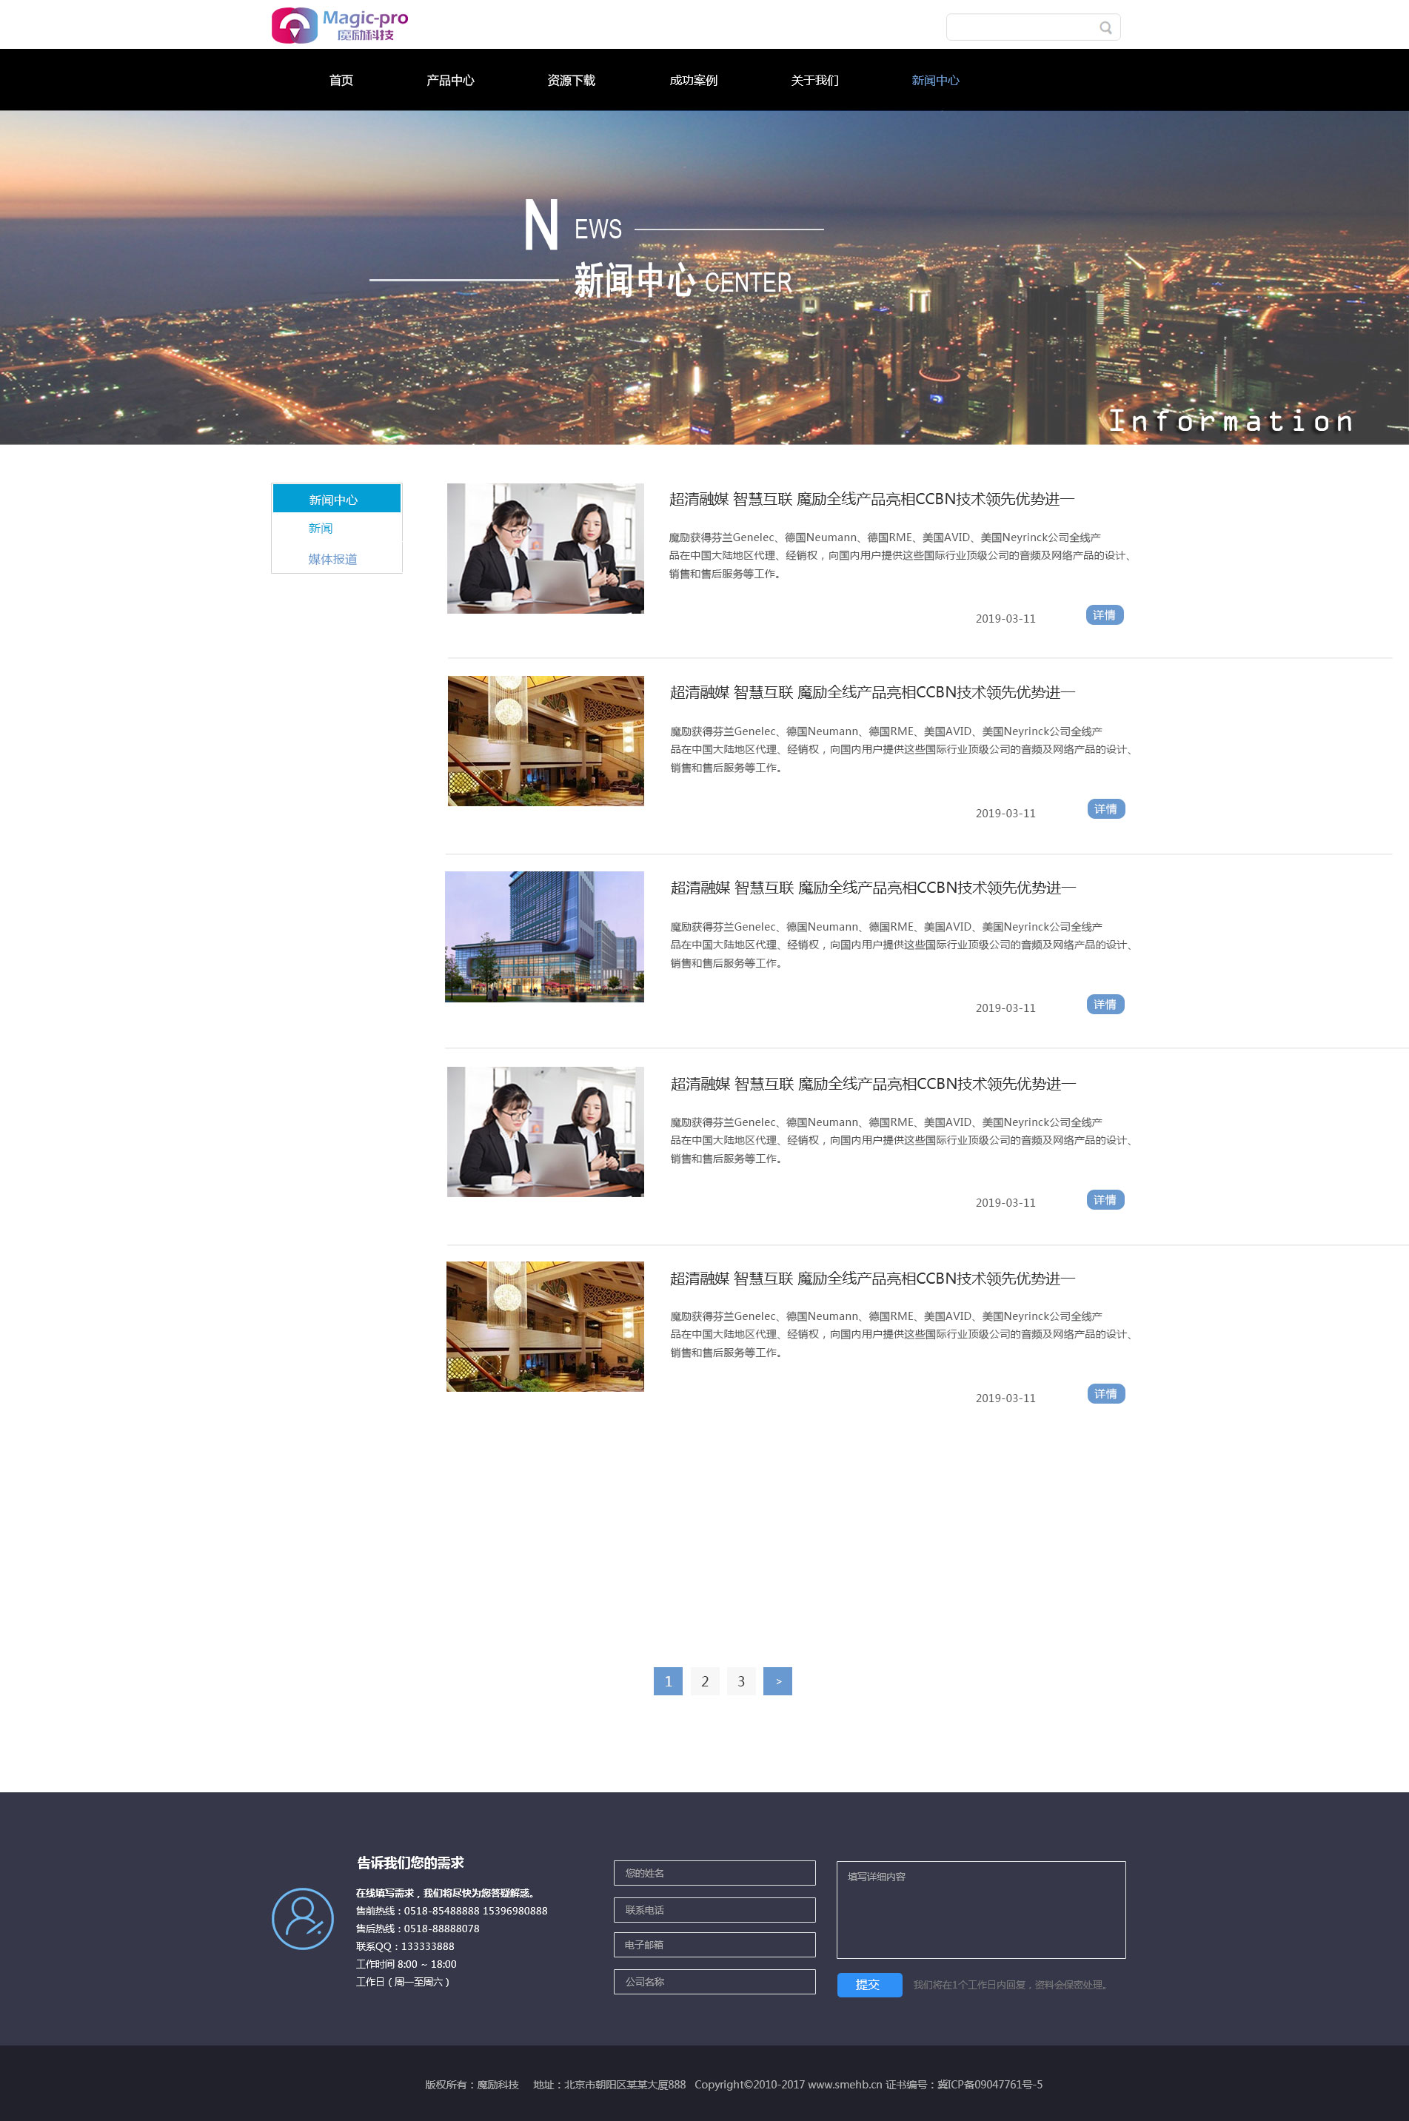Click the Magic-pro logo

pyautogui.click(x=340, y=25)
